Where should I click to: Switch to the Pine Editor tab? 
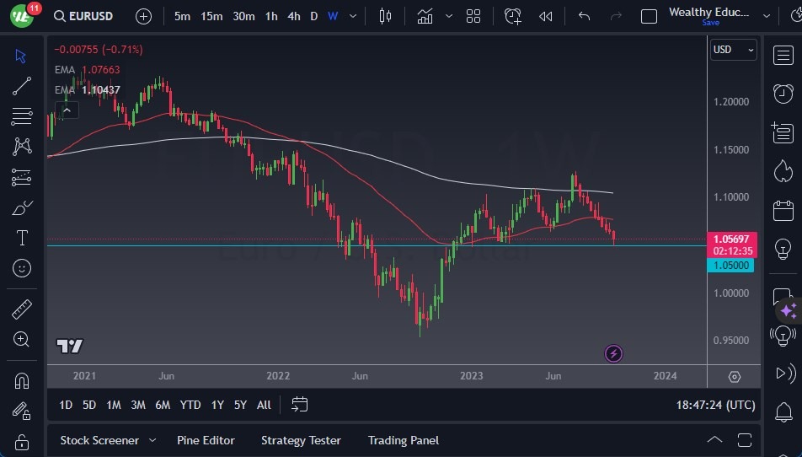[x=206, y=440]
